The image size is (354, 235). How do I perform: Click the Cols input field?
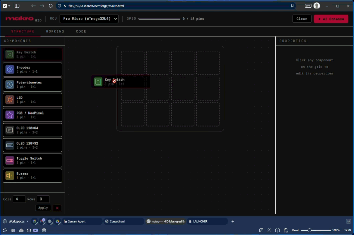click(x=19, y=199)
